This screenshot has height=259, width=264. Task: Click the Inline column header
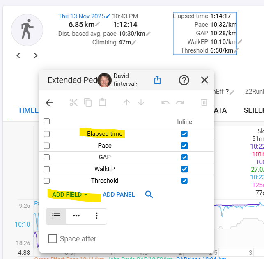(x=184, y=122)
